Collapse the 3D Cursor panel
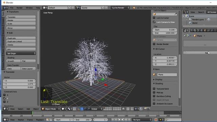Screen dimensions: 217x122 tap(154, 49)
